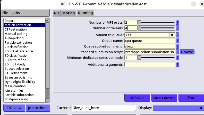Select the Join star files job type
The image size is (204, 115).
[25, 91]
